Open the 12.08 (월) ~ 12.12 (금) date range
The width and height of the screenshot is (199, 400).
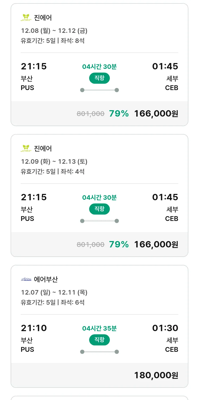click(54, 31)
